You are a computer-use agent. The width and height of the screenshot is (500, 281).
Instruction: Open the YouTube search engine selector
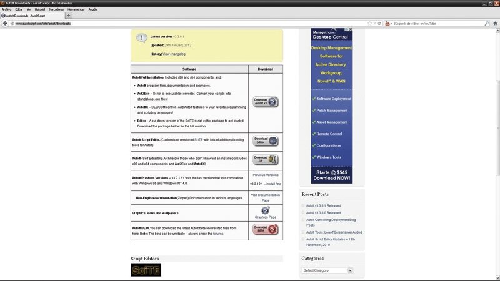(x=388, y=24)
